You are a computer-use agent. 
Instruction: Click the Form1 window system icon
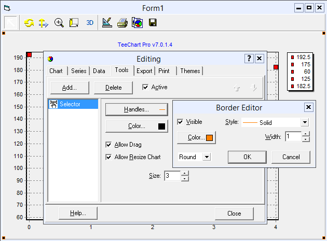click(7, 8)
